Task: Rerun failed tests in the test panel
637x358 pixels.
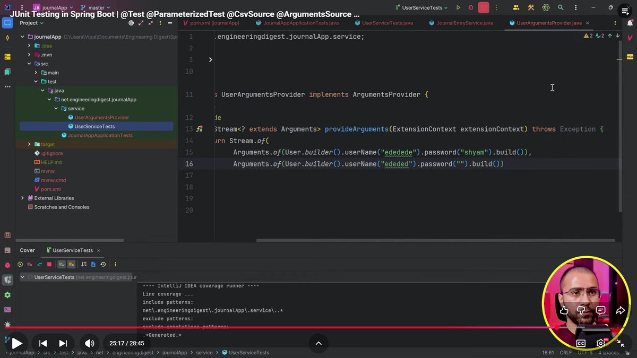Action: coord(29,264)
